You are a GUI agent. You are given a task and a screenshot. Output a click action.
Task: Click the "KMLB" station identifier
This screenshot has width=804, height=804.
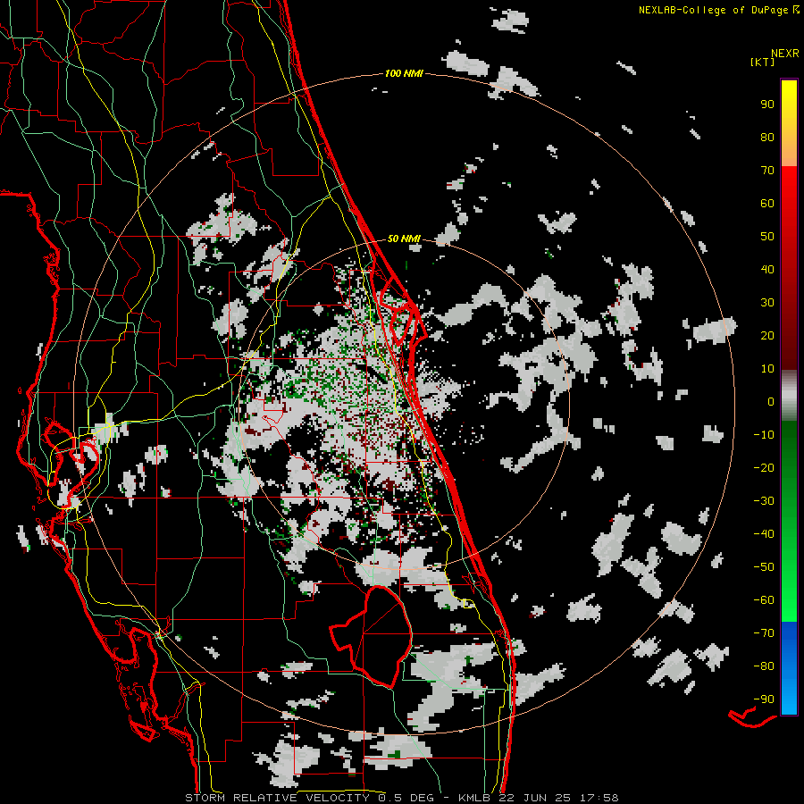pos(475,798)
